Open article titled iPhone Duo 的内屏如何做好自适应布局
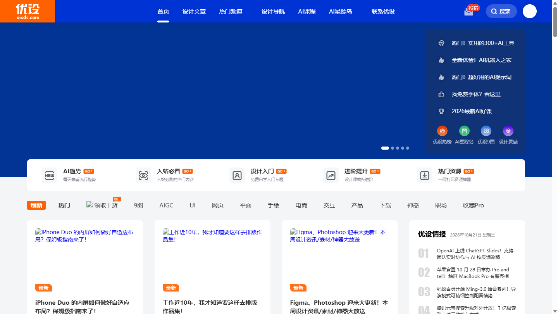558x314 pixels. point(82,307)
